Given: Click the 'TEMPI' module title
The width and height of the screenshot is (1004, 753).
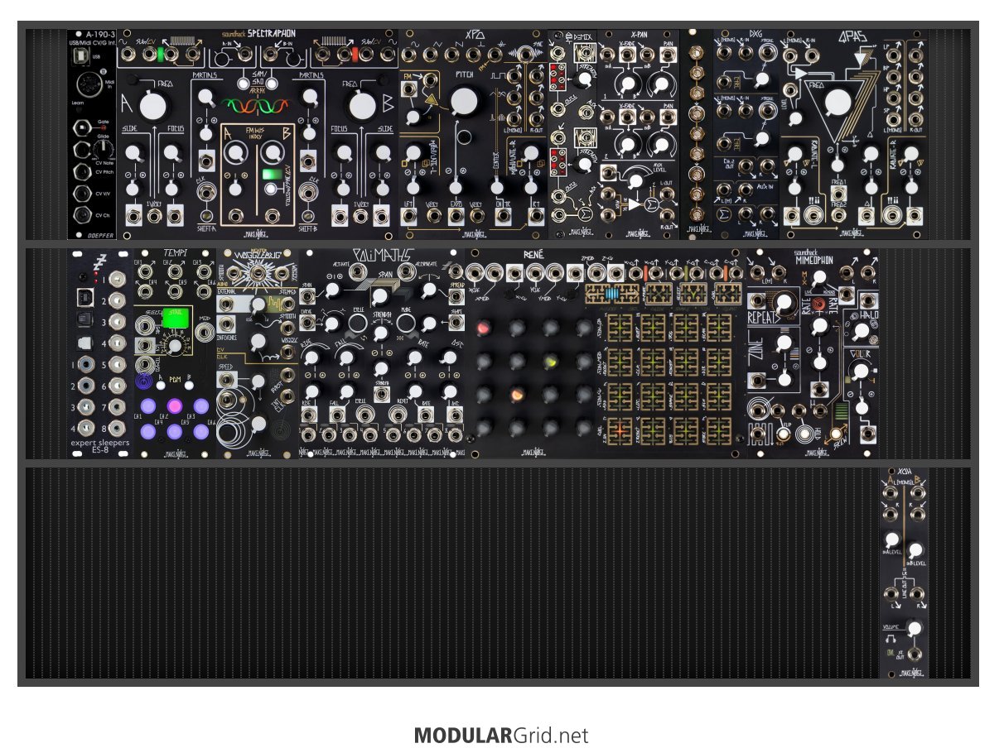Looking at the screenshot, I should click(x=175, y=252).
